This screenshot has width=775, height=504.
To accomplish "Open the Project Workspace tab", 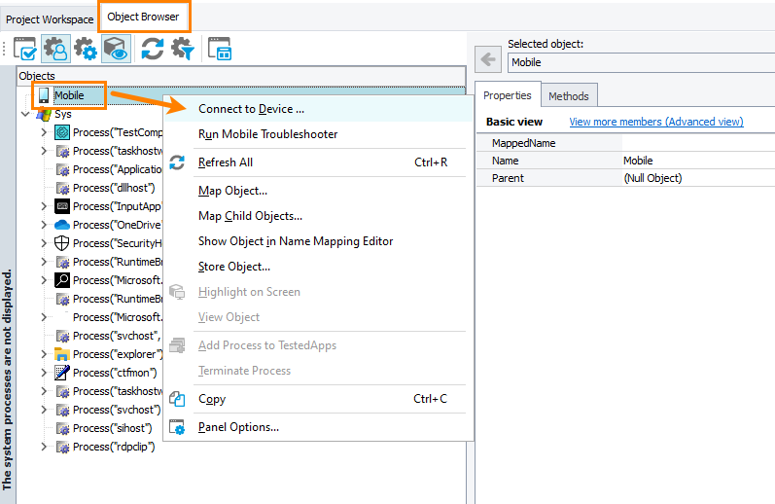I will click(x=50, y=18).
